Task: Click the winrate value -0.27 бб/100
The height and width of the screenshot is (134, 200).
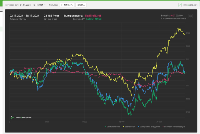Action: (176, 16)
